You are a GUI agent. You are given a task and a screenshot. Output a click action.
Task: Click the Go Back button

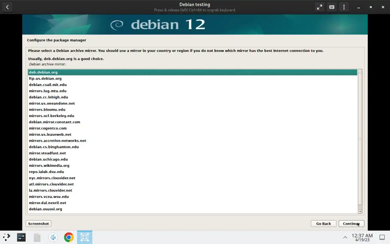tap(323, 224)
